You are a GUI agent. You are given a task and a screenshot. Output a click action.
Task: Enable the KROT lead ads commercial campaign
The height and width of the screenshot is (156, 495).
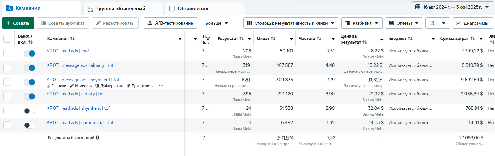[29, 125]
